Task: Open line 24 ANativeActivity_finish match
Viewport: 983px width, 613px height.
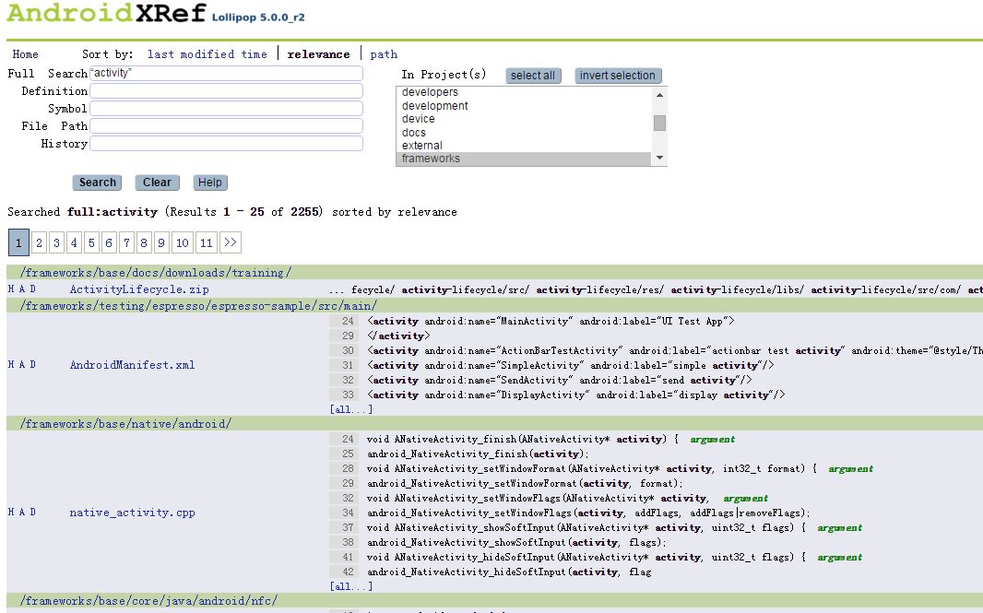Action: 523,440
